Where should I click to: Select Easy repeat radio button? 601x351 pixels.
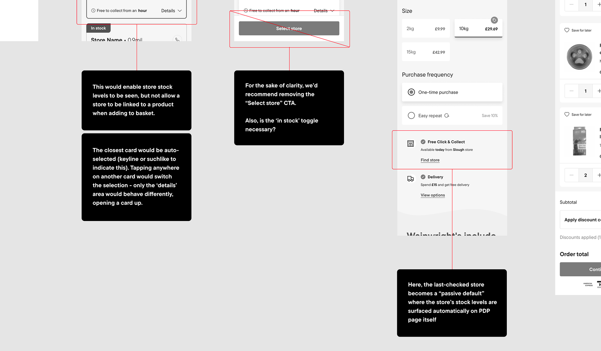pos(411,116)
